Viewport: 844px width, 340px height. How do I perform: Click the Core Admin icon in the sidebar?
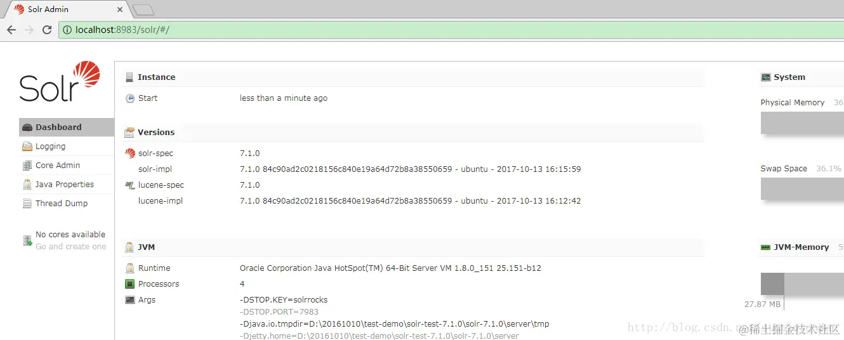coord(27,166)
